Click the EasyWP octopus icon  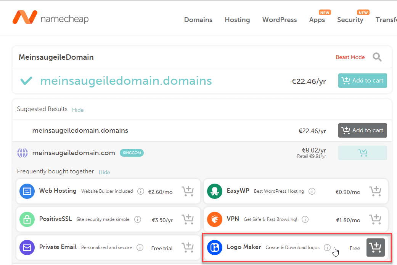coord(214,191)
